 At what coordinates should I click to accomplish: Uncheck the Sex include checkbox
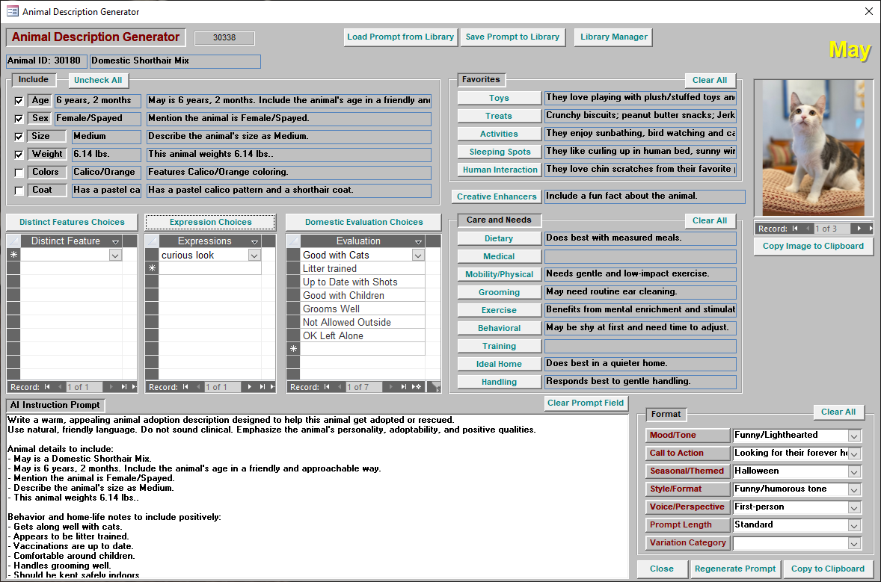[19, 119]
